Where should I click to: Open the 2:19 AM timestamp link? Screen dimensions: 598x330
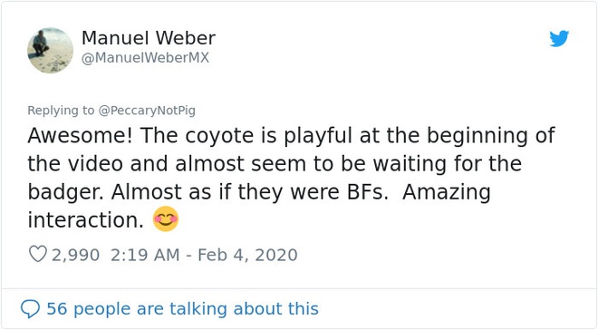[x=145, y=255]
